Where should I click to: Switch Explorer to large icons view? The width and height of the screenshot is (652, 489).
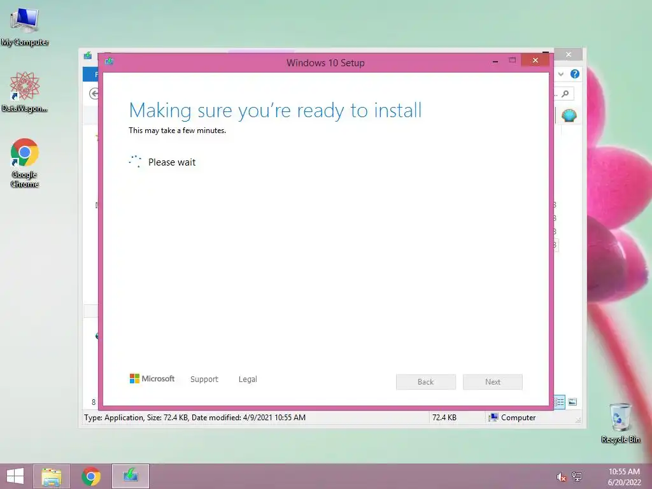pyautogui.click(x=572, y=402)
